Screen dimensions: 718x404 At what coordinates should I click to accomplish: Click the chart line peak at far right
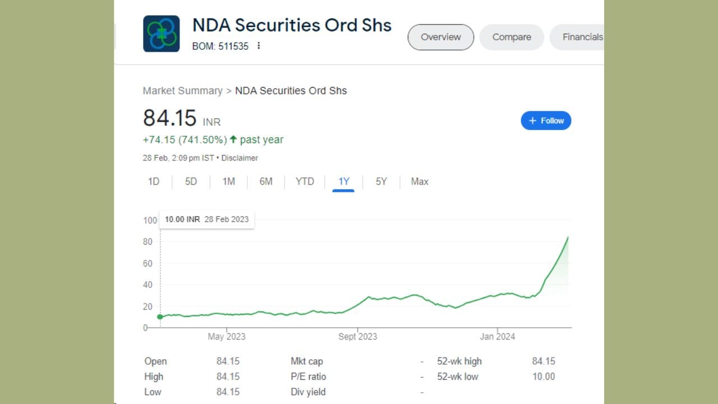[x=568, y=237]
